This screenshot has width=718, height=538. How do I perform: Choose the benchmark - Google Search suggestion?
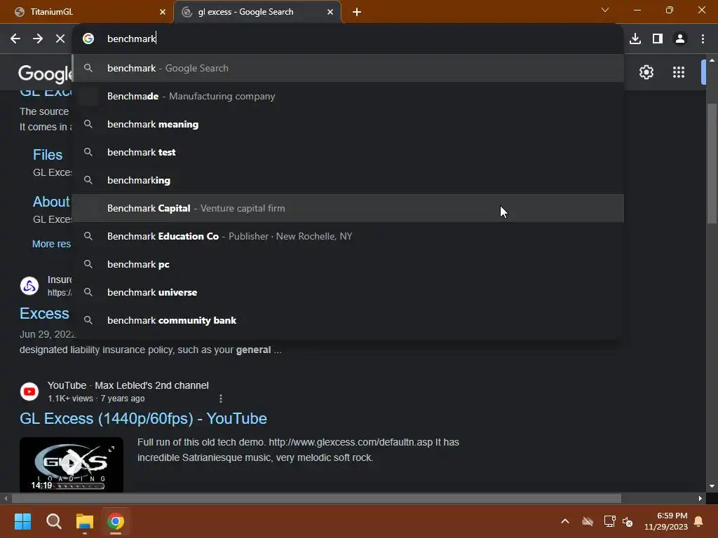point(348,68)
